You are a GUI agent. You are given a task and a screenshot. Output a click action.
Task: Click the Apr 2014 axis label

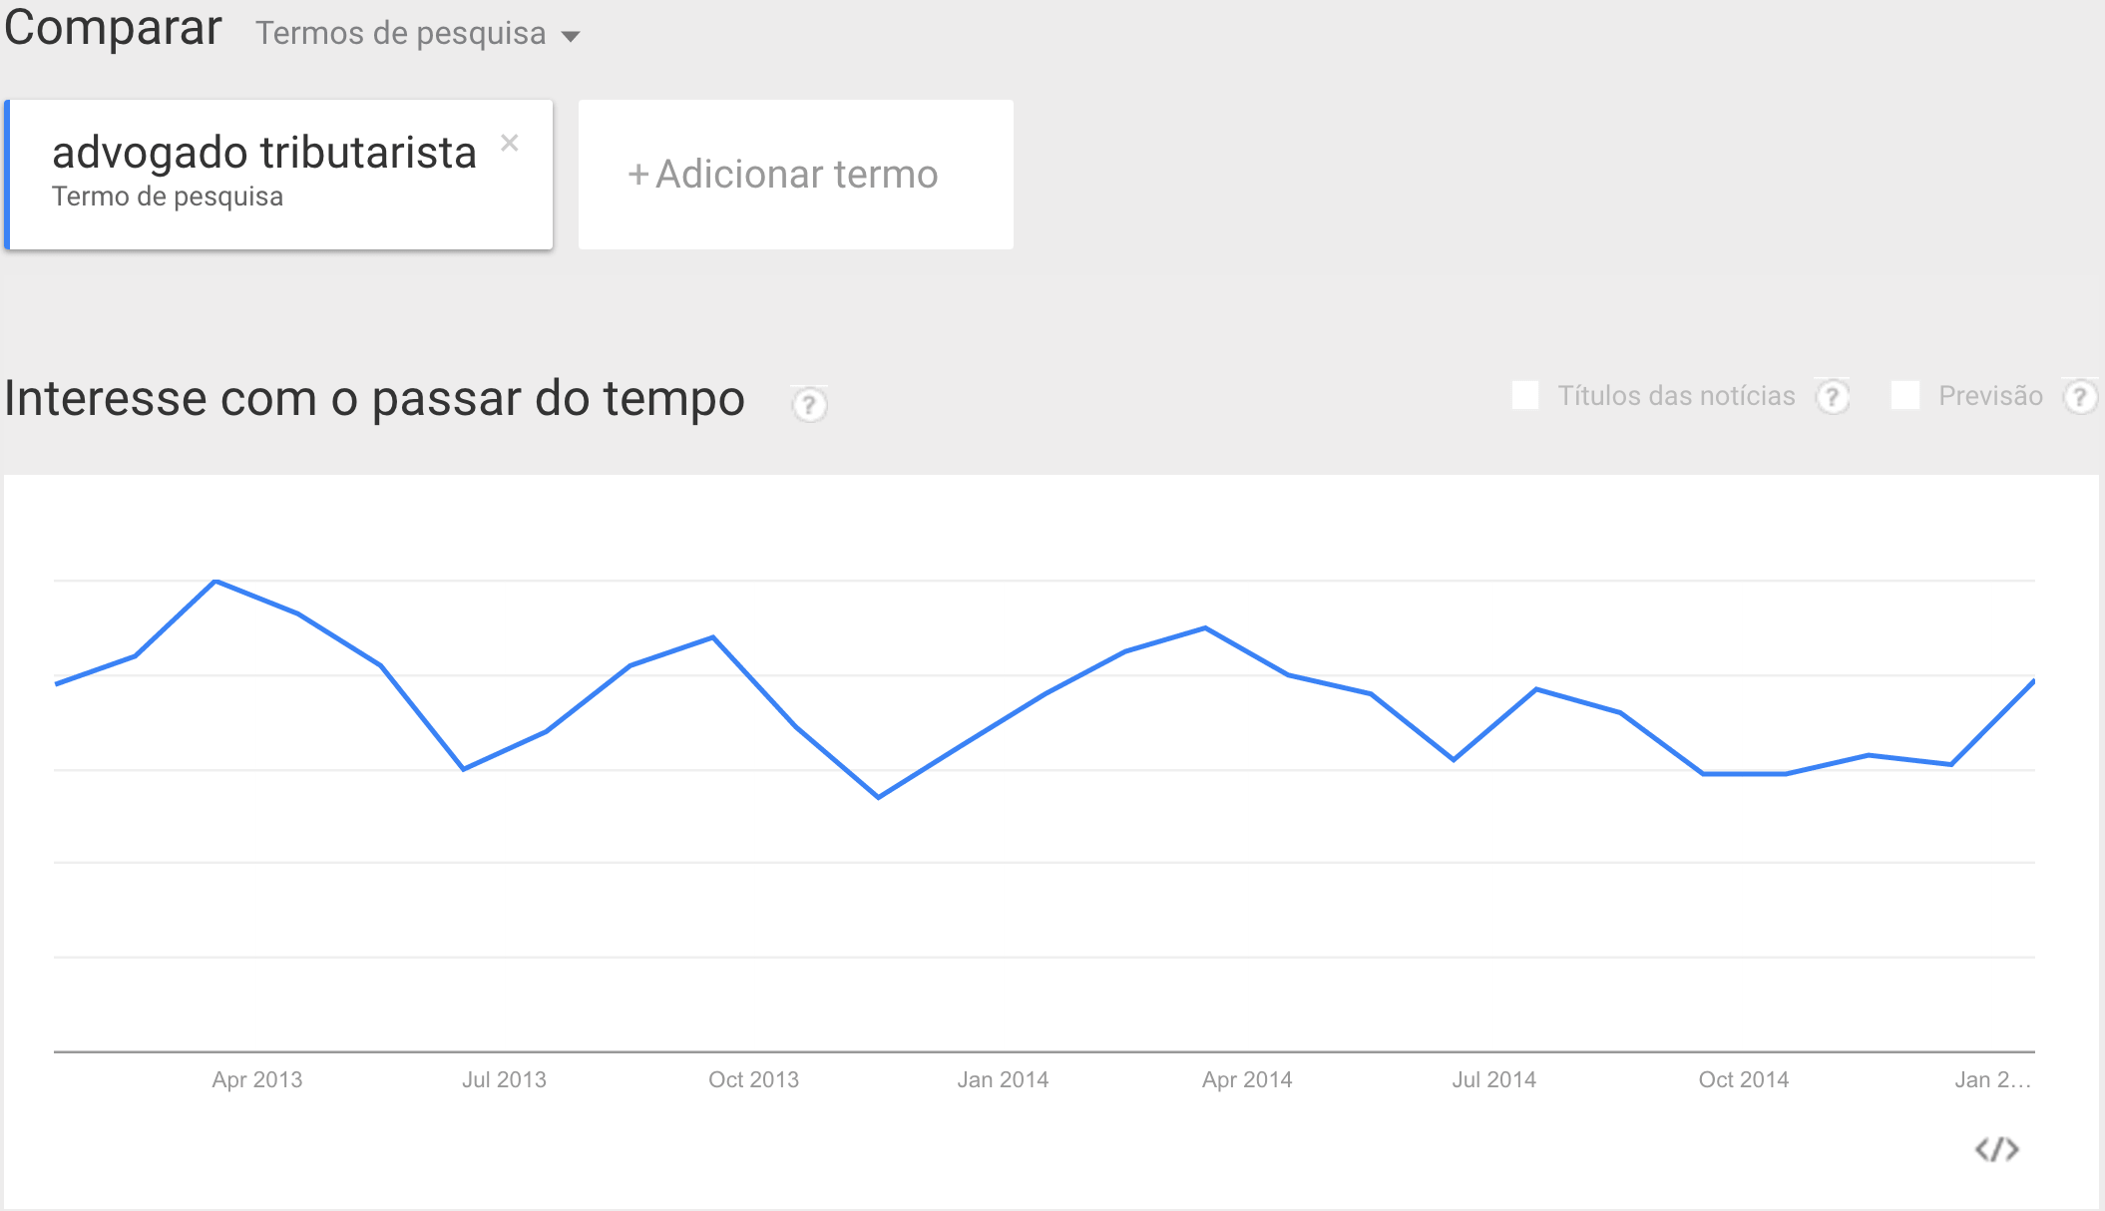click(1246, 1079)
